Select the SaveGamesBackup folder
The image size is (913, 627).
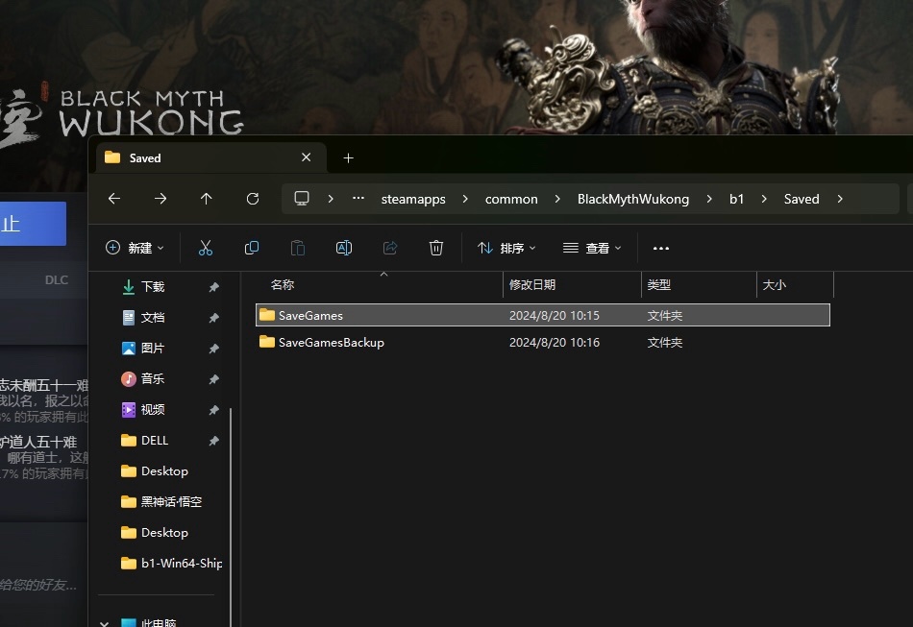coord(543,342)
